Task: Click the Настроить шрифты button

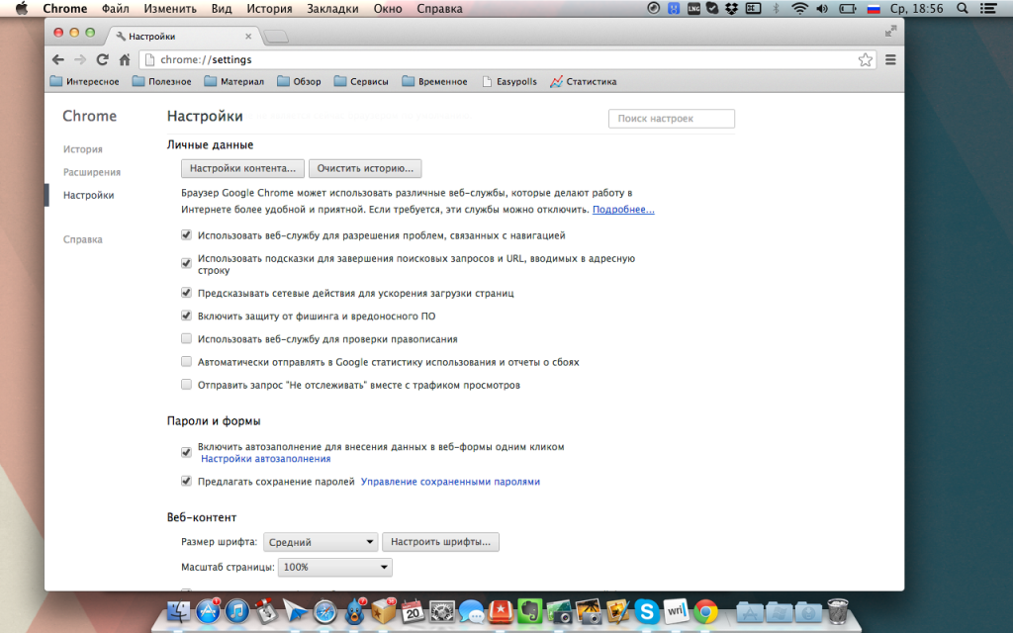Action: click(x=440, y=542)
